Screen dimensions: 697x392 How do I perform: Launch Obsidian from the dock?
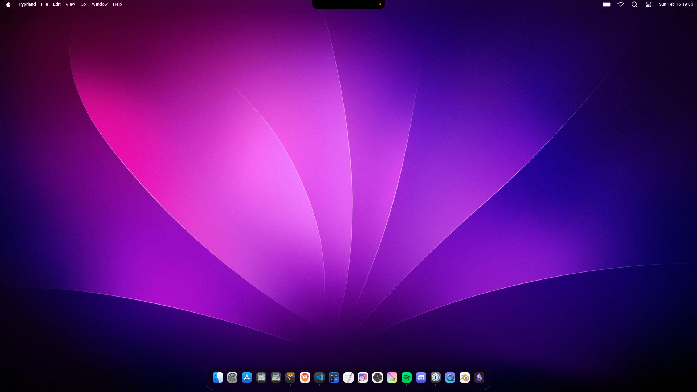click(479, 377)
